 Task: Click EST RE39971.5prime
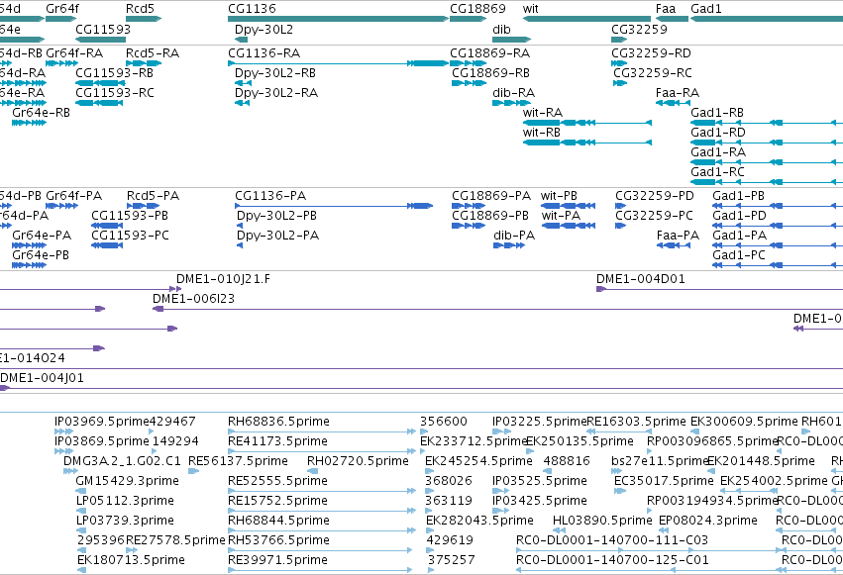[320, 570]
